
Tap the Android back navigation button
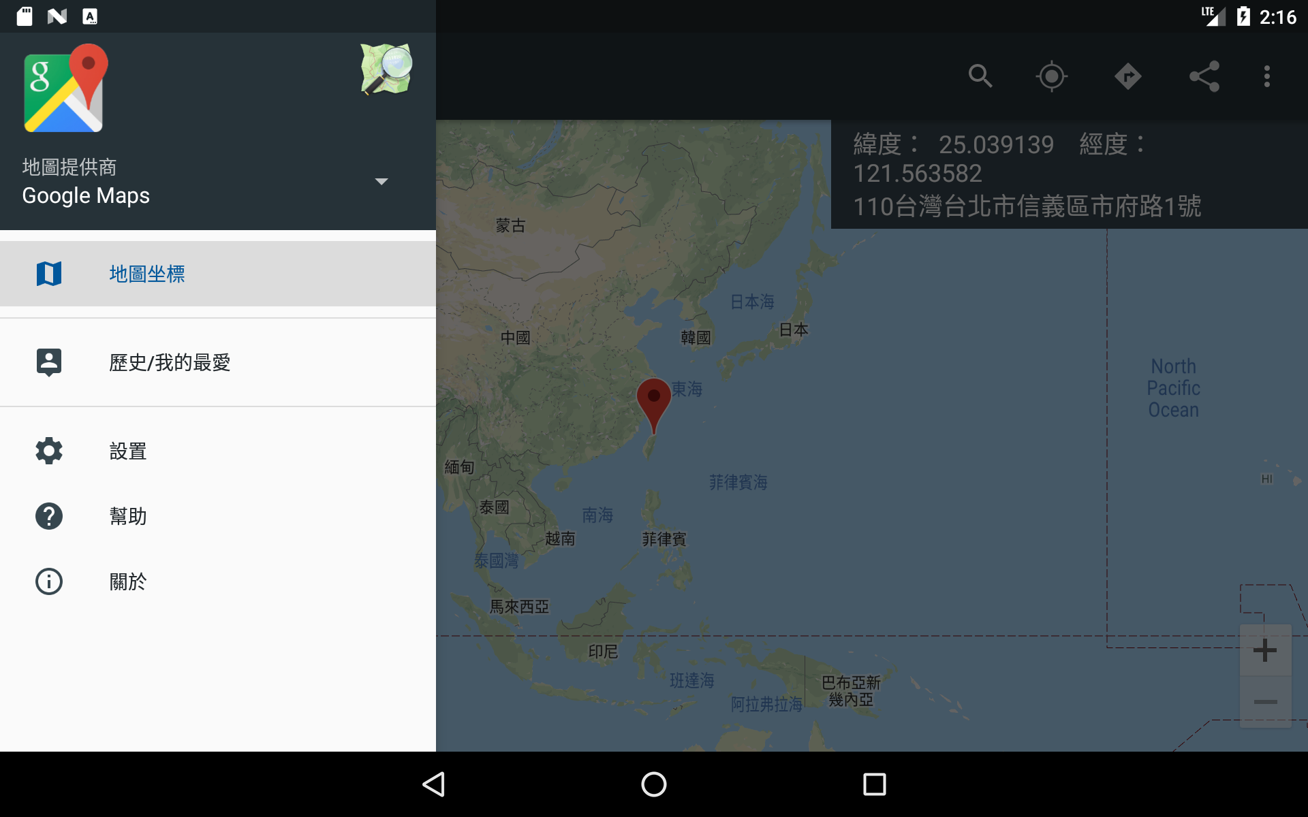click(x=434, y=784)
